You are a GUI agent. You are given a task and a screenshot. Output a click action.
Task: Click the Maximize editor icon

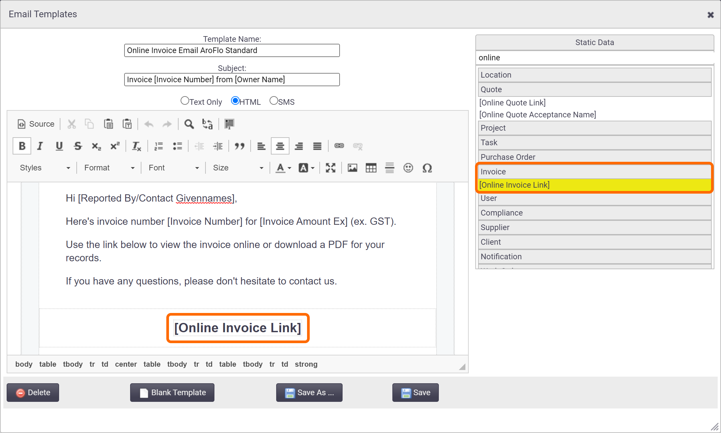point(330,168)
